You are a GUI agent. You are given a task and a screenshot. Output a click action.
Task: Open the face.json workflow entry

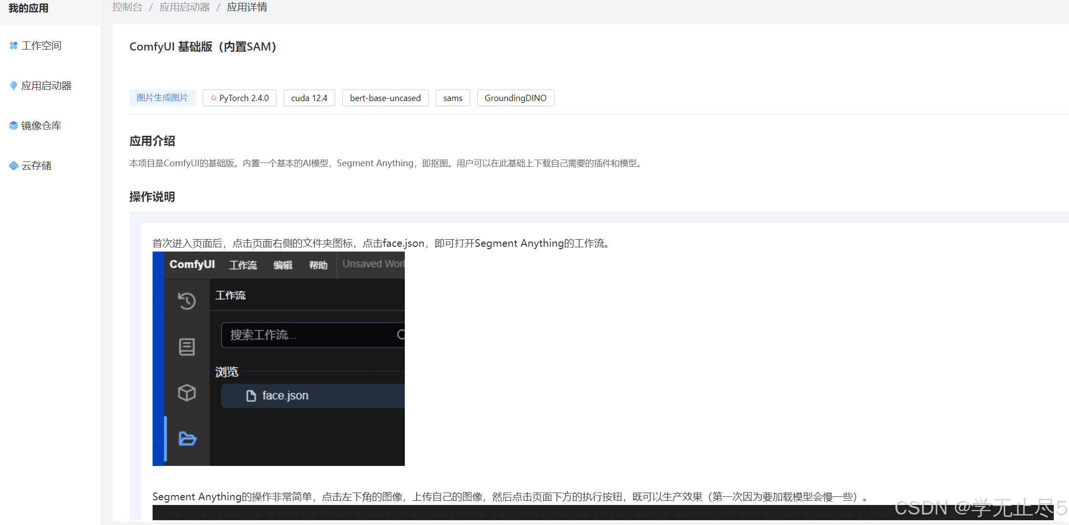(x=285, y=396)
